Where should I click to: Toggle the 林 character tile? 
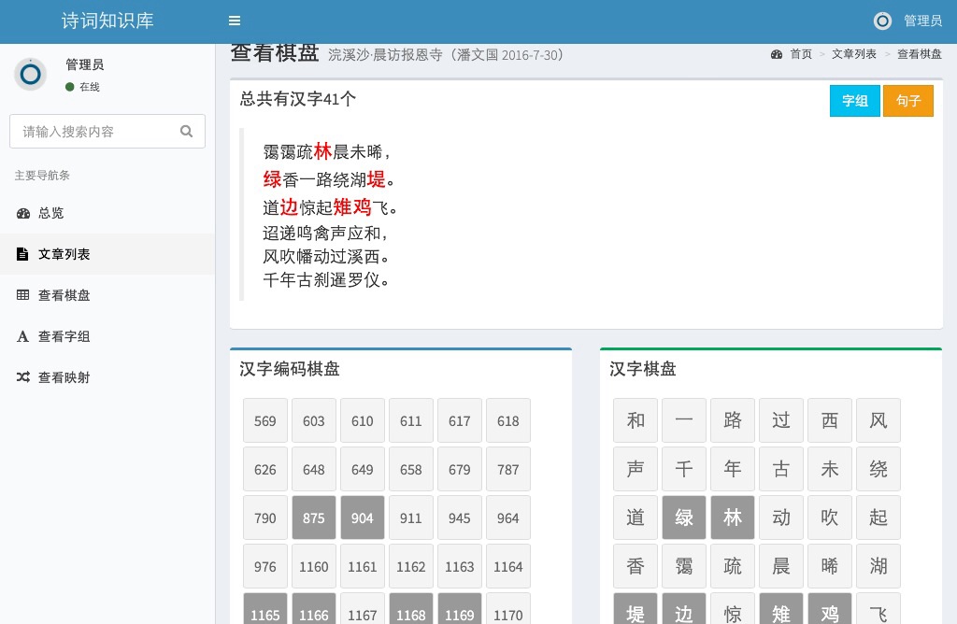pyautogui.click(x=733, y=518)
